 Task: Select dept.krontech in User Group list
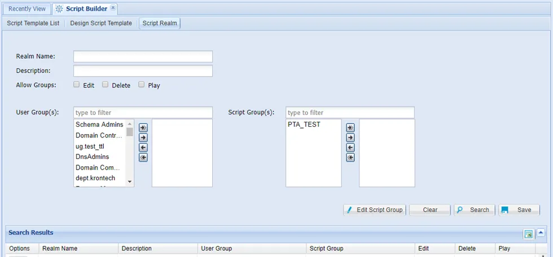(x=99, y=178)
